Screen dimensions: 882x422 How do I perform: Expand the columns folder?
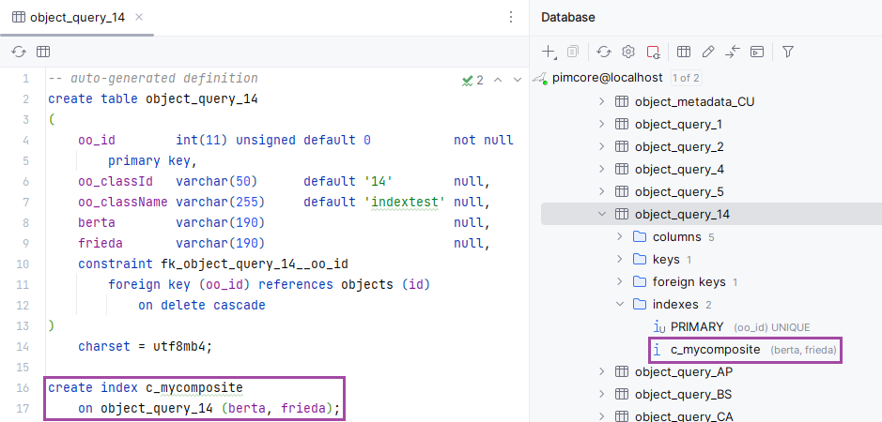tap(620, 236)
